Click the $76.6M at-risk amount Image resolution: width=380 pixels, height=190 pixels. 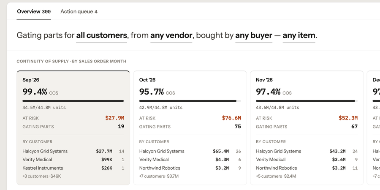(231, 118)
